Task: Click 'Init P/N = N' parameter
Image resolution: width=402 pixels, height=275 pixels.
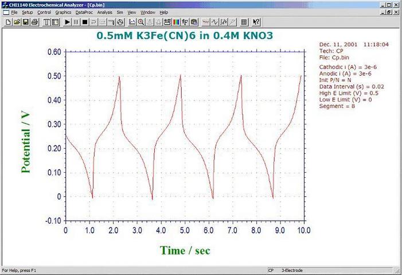Action: pyautogui.click(x=335, y=80)
